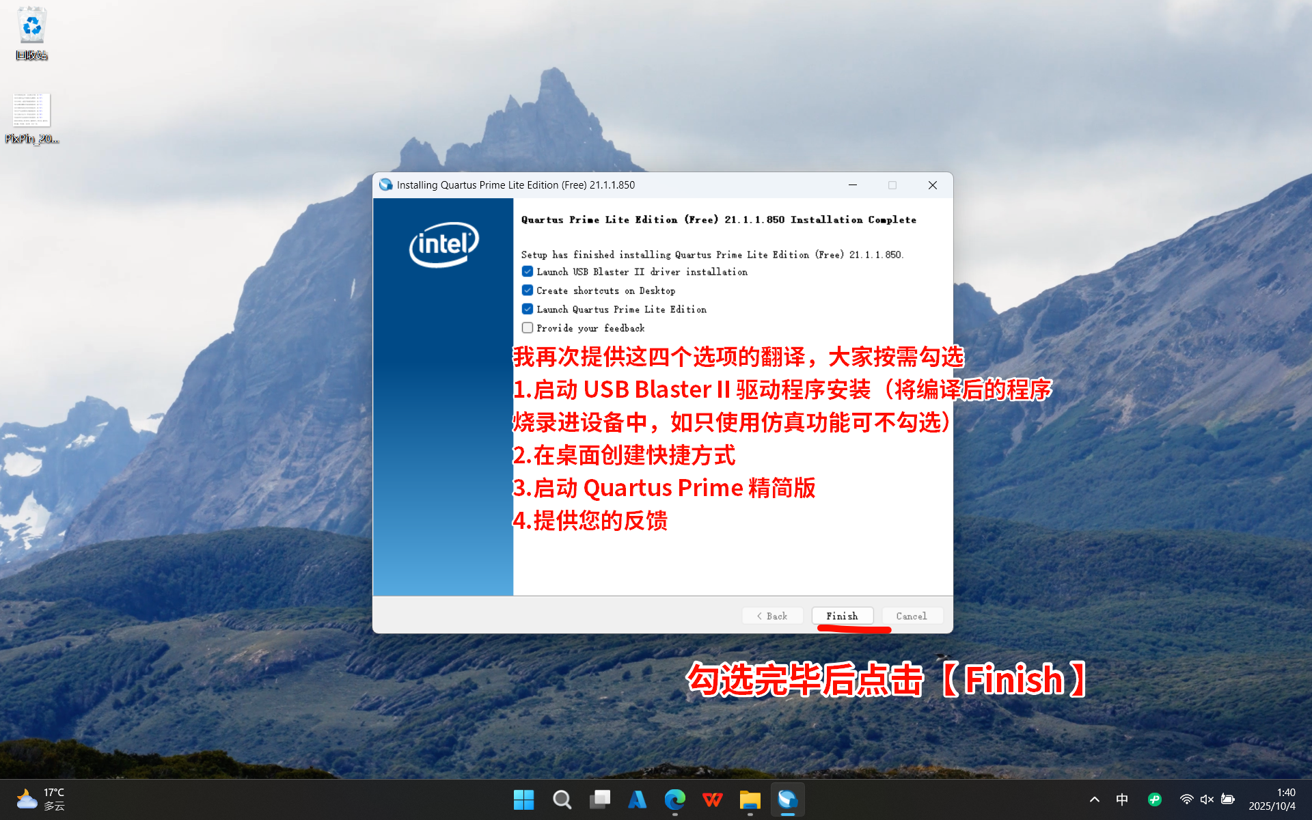
Task: Click the green tray app icon
Action: coord(1155,799)
